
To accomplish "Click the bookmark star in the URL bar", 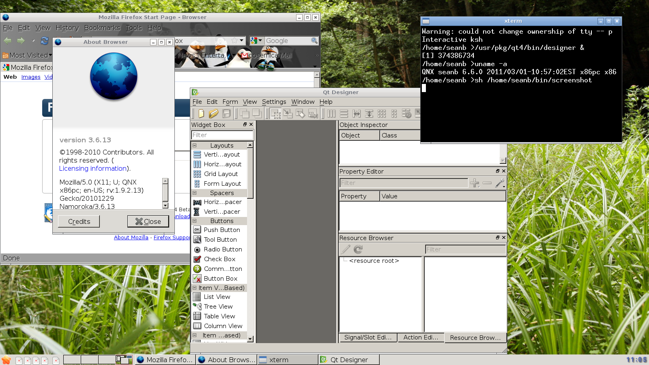I will pyautogui.click(x=234, y=41).
